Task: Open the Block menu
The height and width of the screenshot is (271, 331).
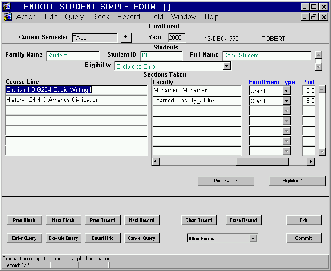Action: (x=100, y=16)
